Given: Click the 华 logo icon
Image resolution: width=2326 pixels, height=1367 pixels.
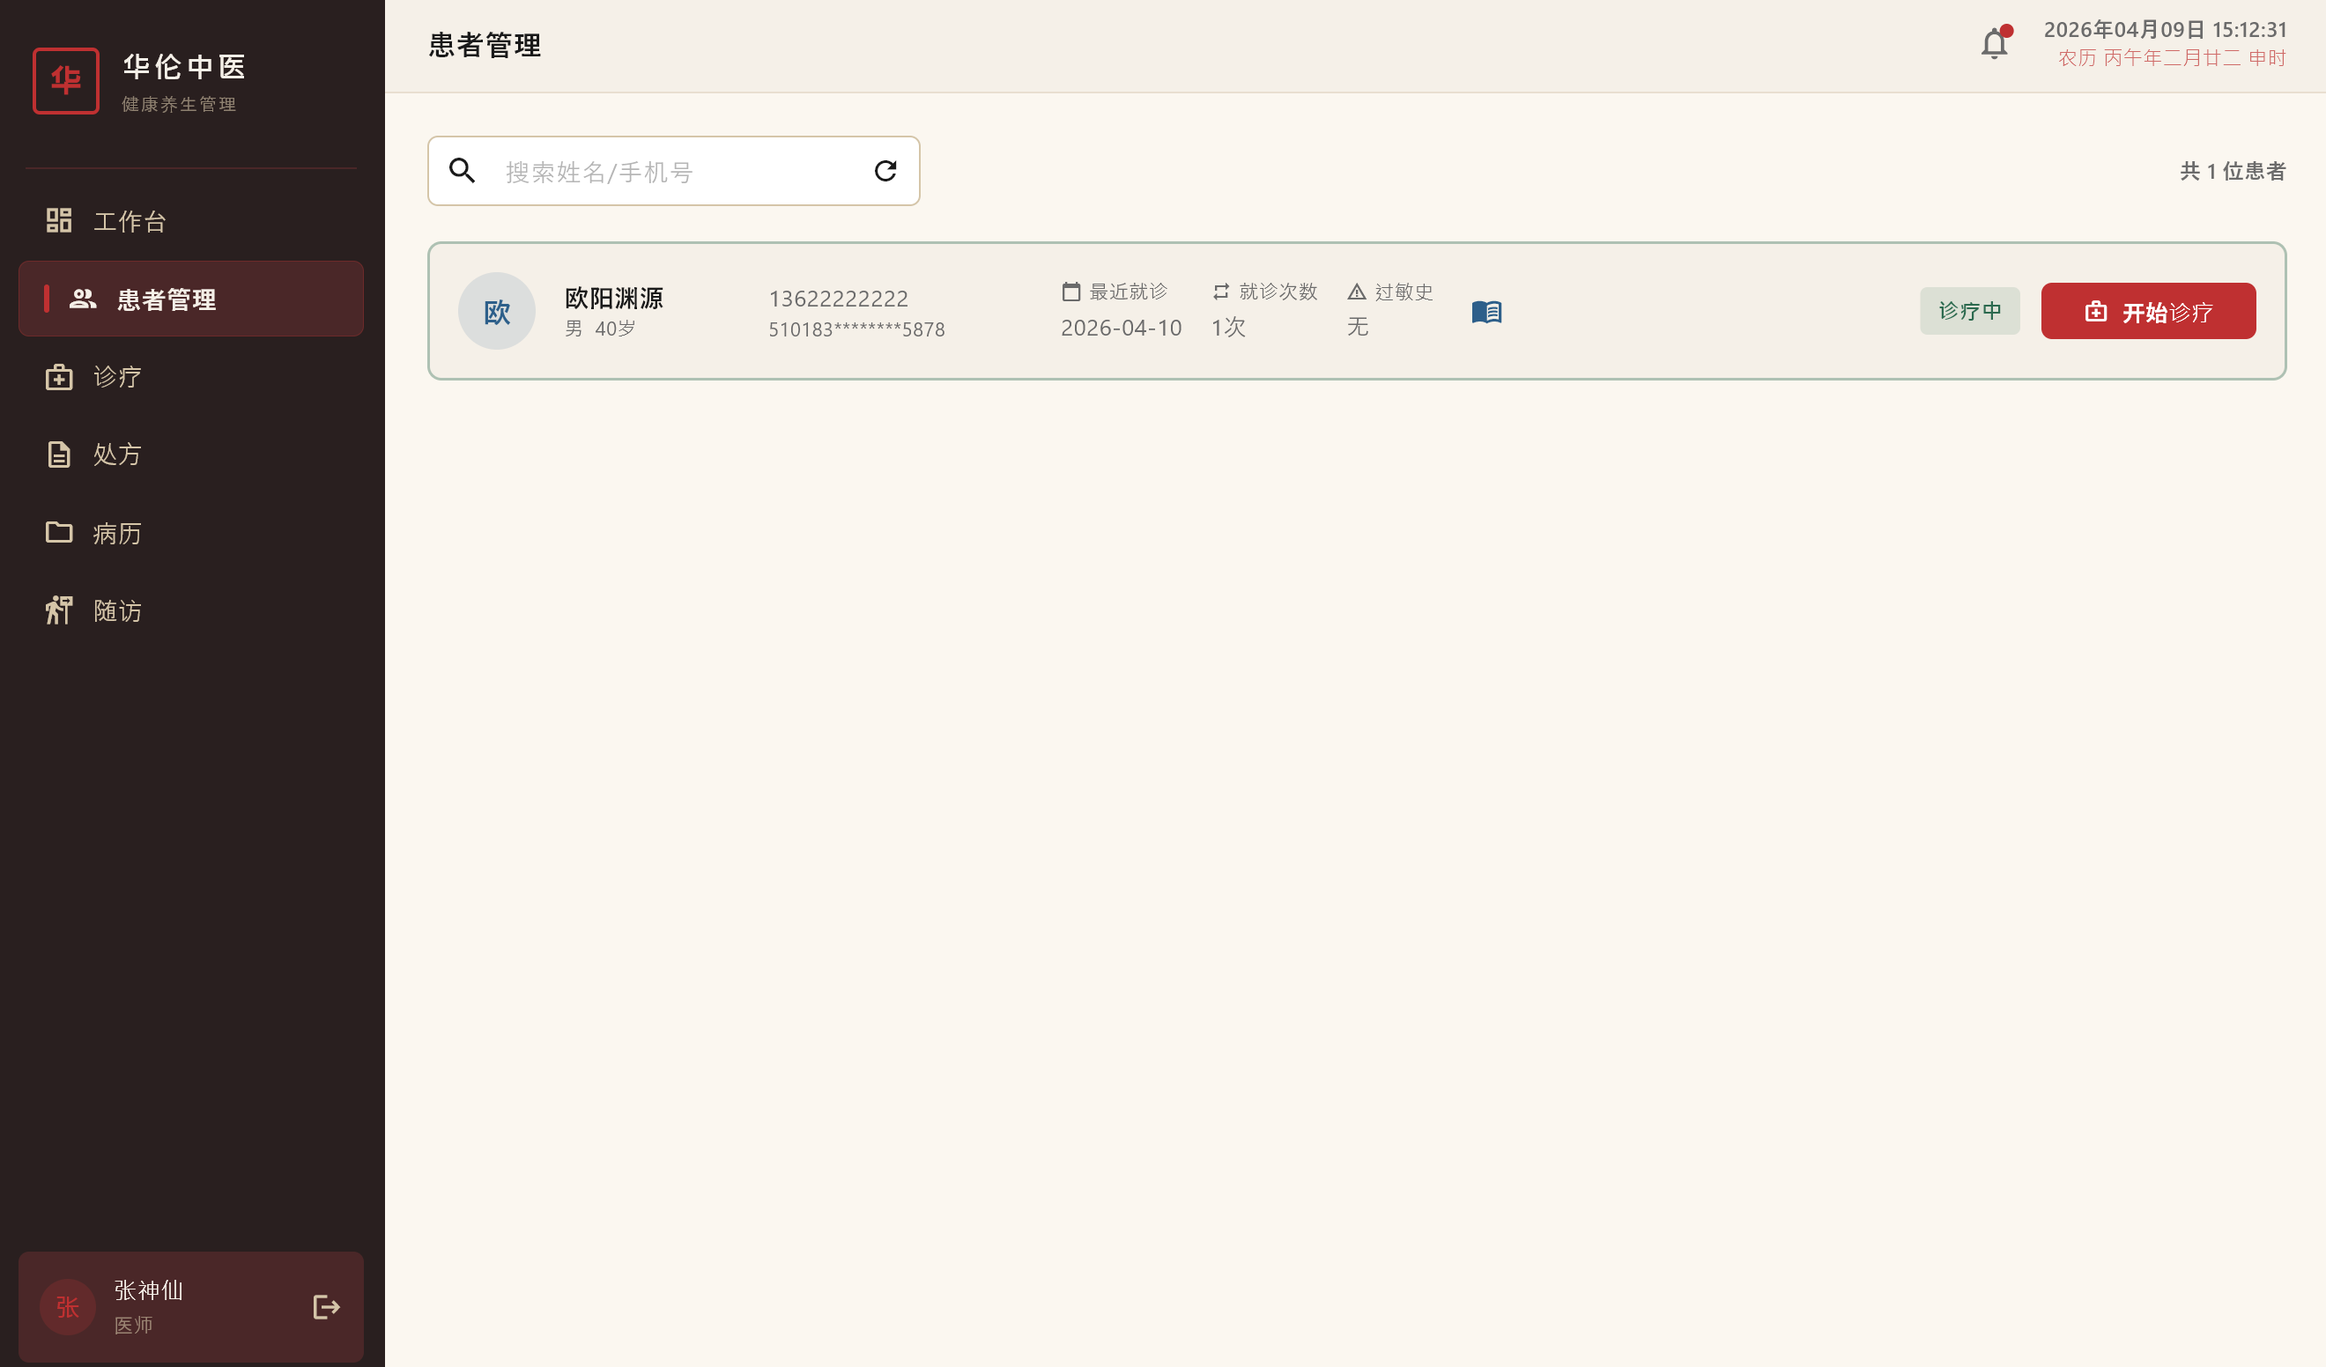Looking at the screenshot, I should pos(65,81).
